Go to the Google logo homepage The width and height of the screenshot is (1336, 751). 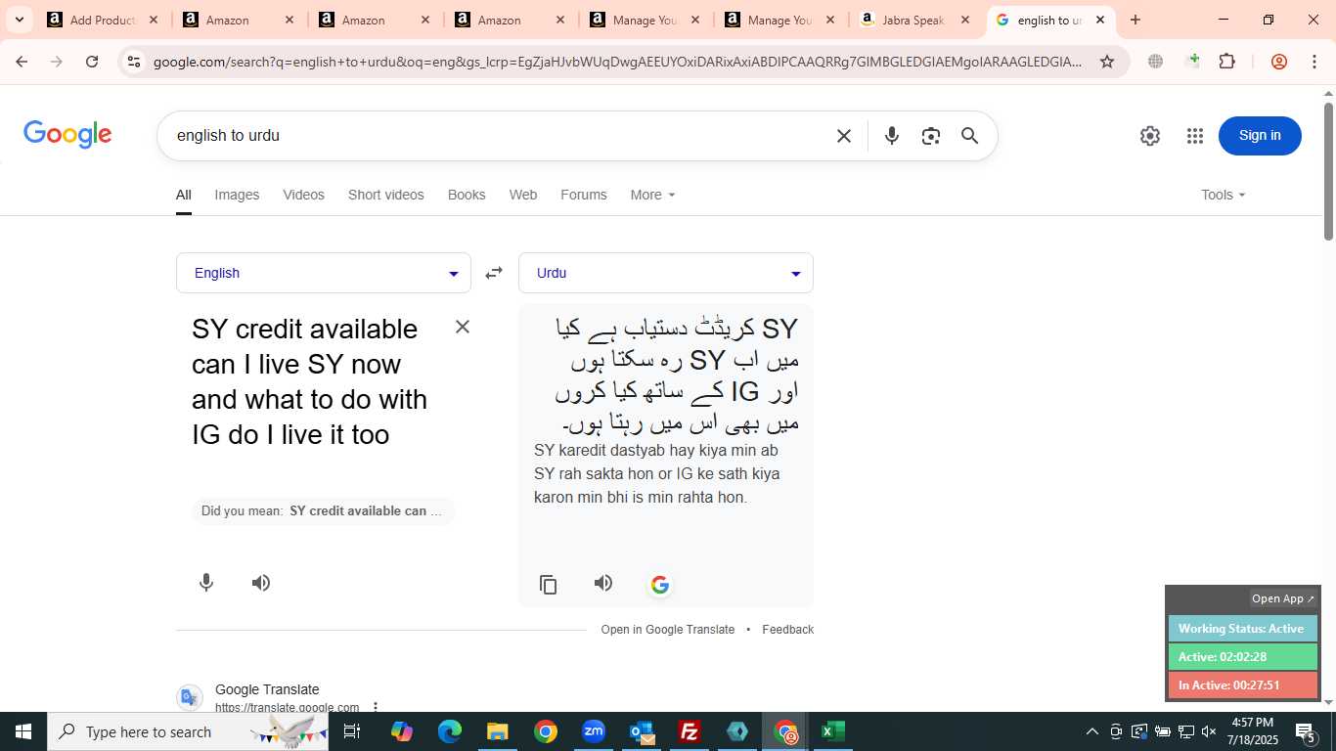67,135
